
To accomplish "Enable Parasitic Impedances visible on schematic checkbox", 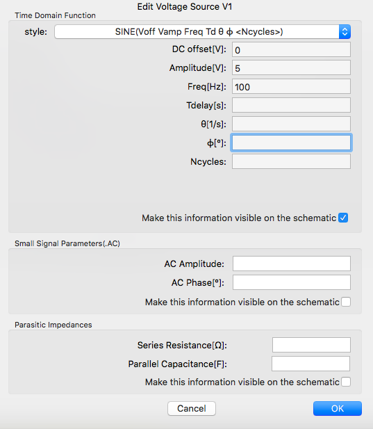I will click(346, 382).
